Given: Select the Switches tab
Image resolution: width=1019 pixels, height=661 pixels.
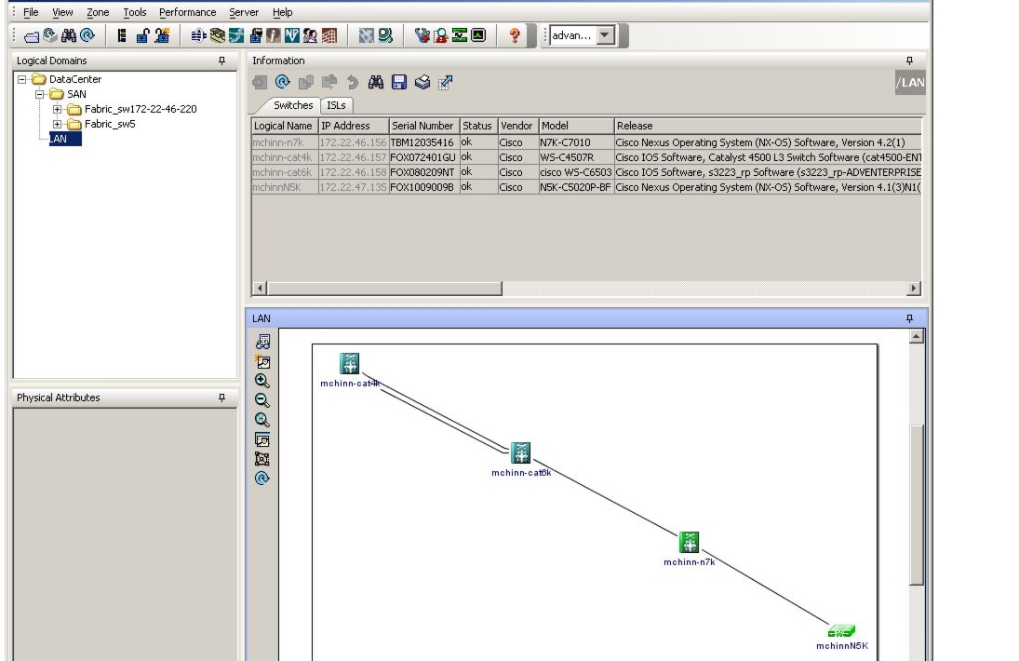Looking at the screenshot, I should coord(292,105).
